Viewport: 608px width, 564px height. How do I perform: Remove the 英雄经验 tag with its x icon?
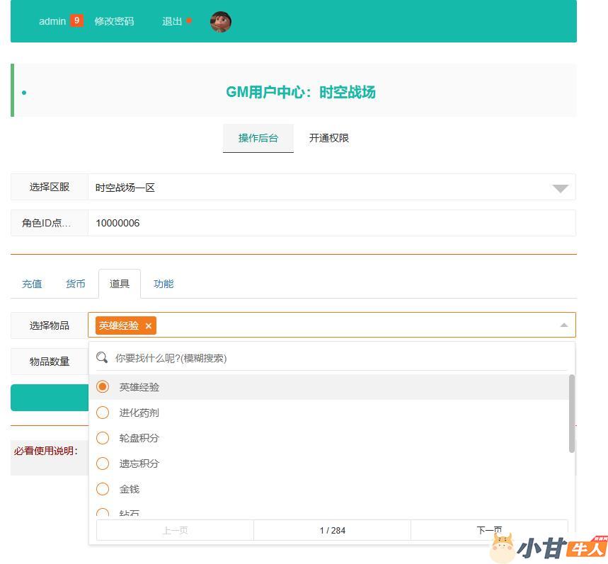[x=149, y=326]
